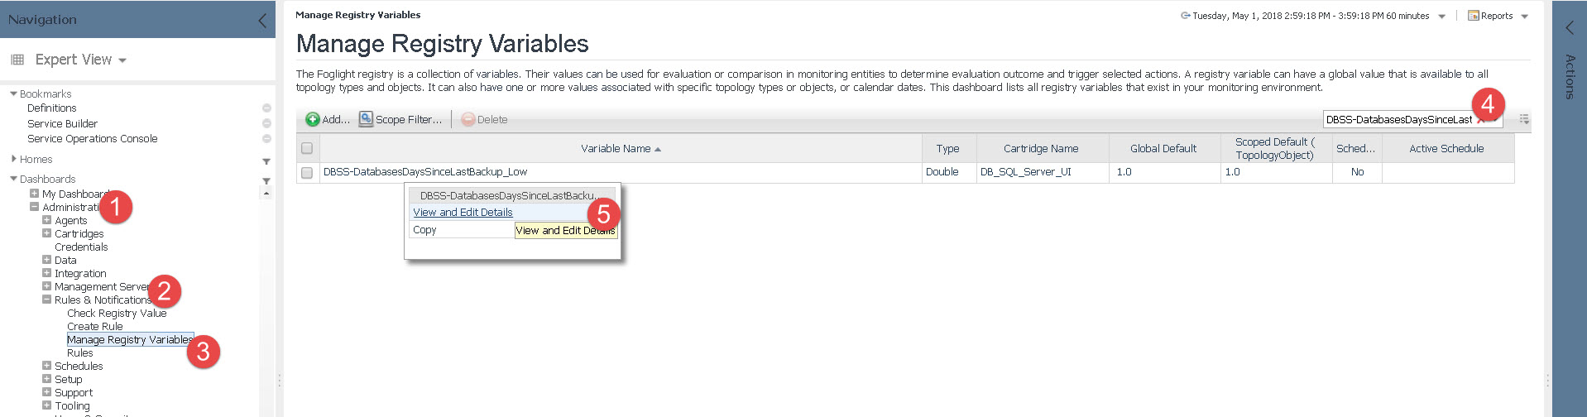This screenshot has height=417, width=1587.
Task: Remove the Service Builder bookmark
Action: pos(266,123)
